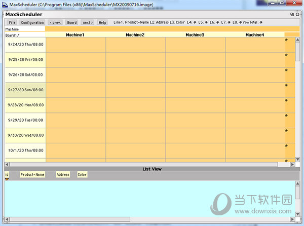This screenshot has height=226, width=304.
Task: Maximize the MaxScheduler window
Action: click(282, 3)
